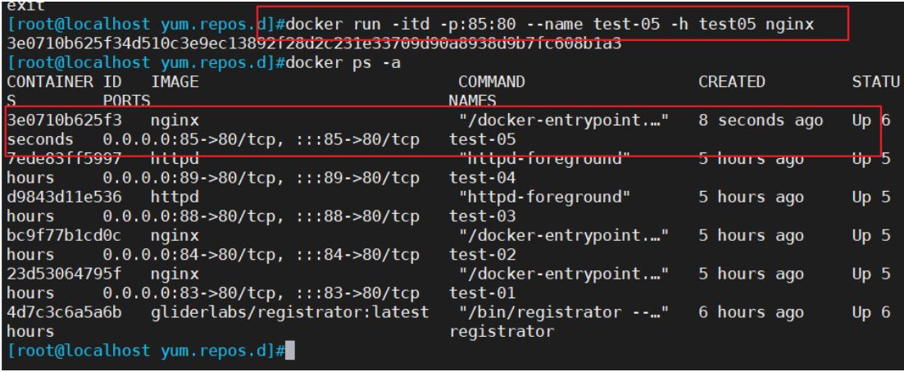Click the "8 seconds ago" created time
This screenshot has height=372, width=904.
(x=761, y=120)
